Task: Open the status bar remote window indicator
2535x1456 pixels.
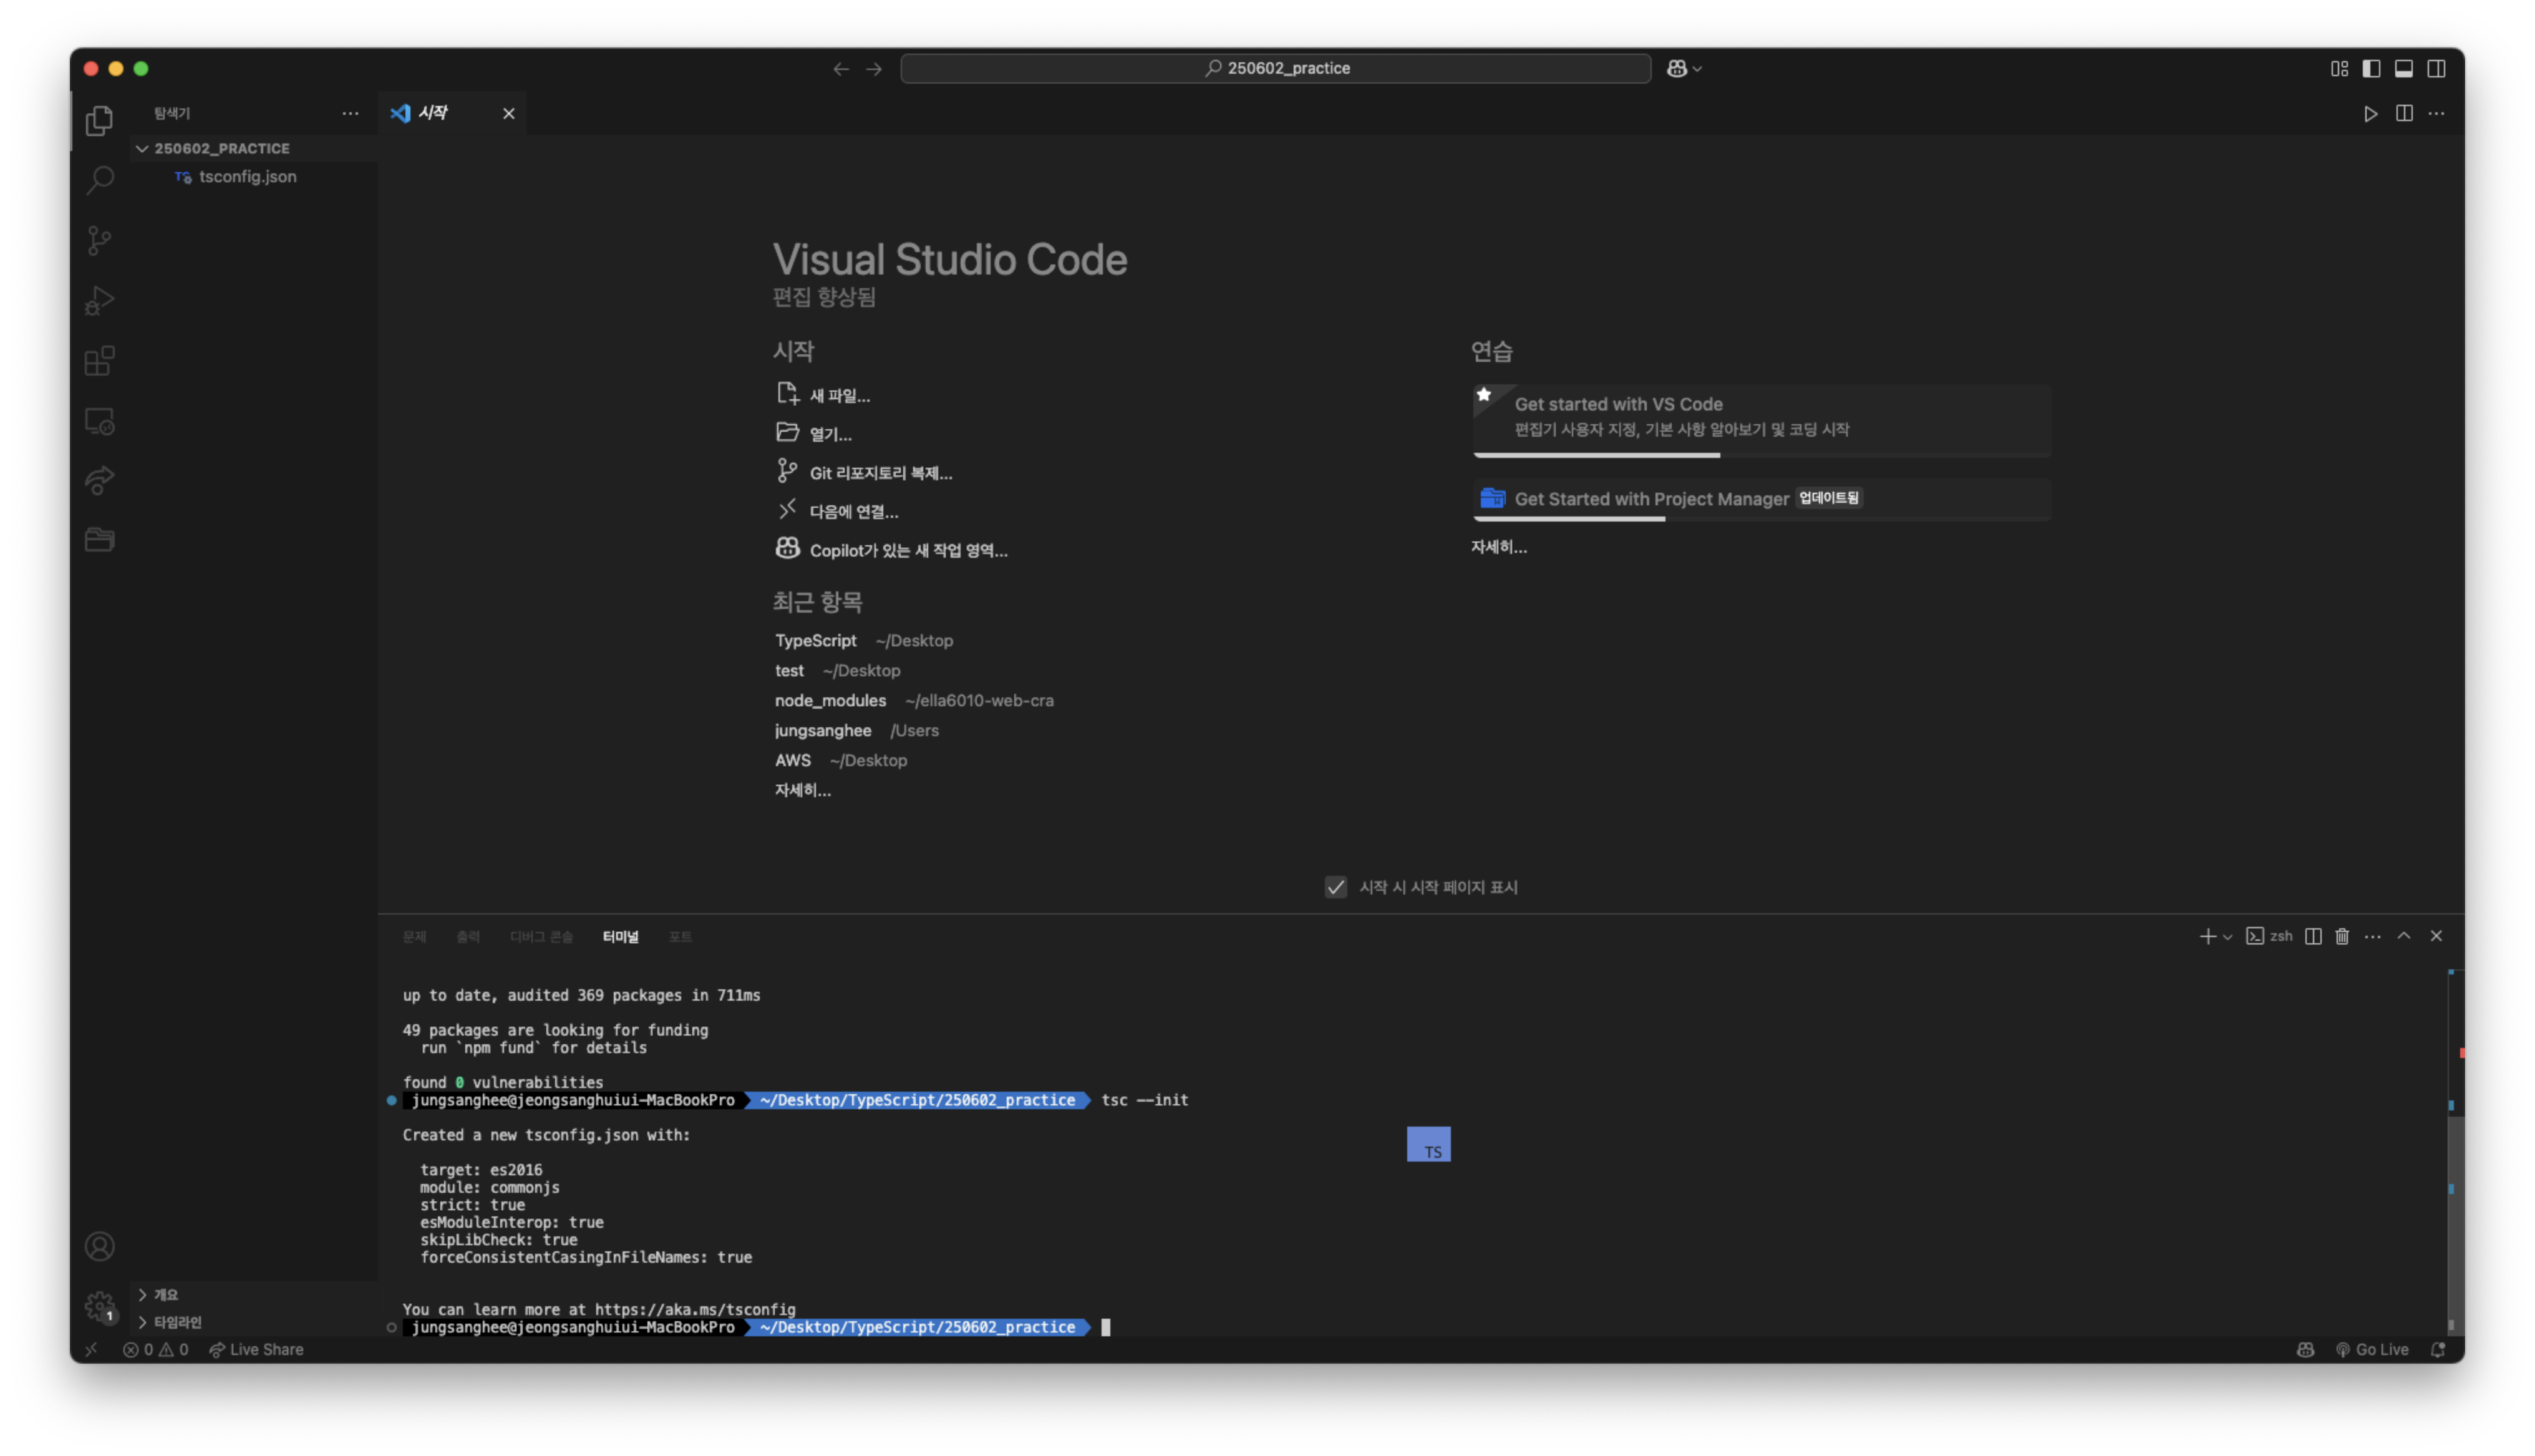Action: [91, 1349]
